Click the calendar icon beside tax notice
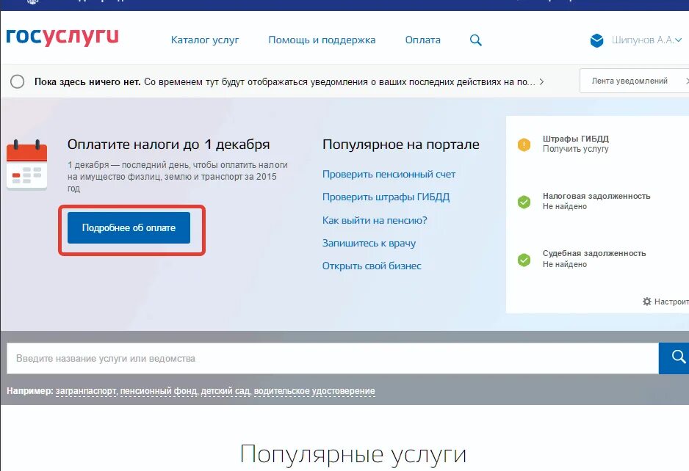This screenshot has height=471, width=689. pos(26,165)
